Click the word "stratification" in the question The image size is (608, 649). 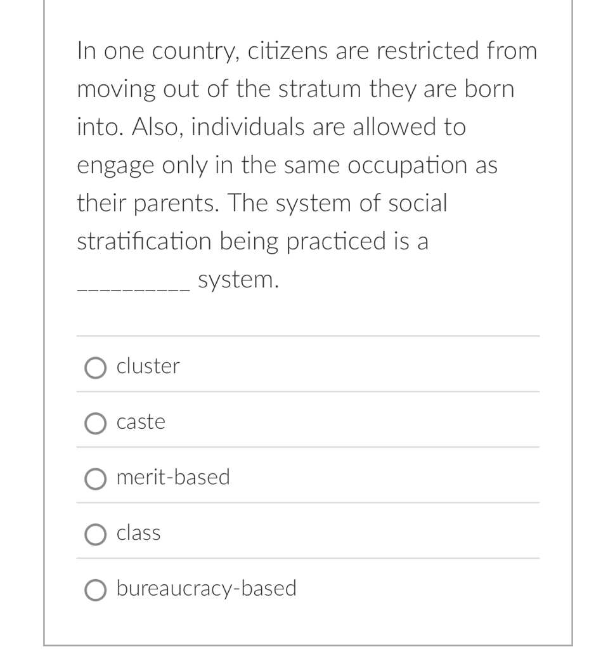point(145,242)
